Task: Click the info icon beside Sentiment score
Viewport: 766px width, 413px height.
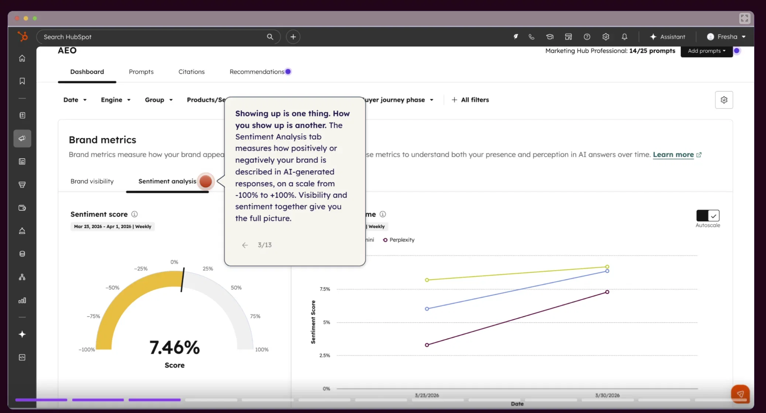Action: (x=135, y=214)
